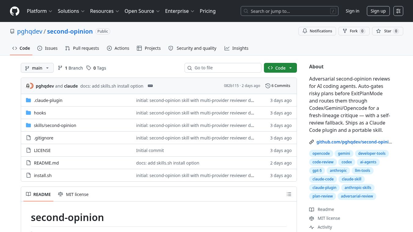Screen dimensions: 413x232
Task: Click the gemini topic tag
Action: (x=344, y=154)
